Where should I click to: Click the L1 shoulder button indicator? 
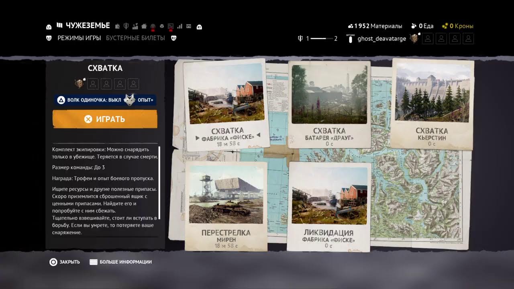pyautogui.click(x=49, y=27)
